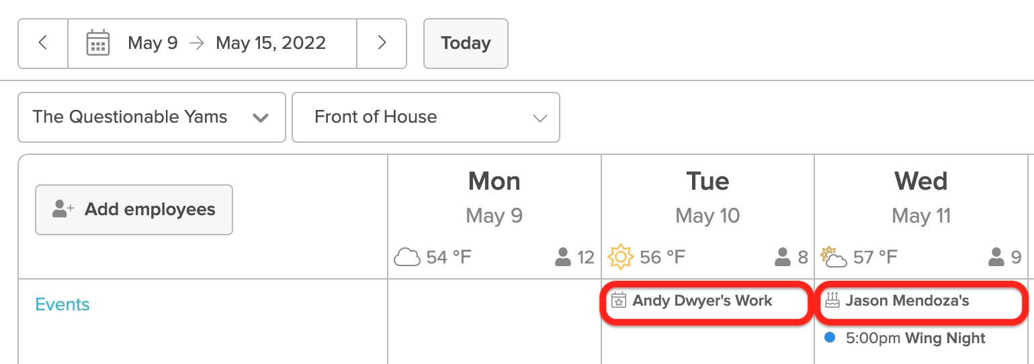Viewport: 1034px width, 364px height.
Task: Click the staff count icon on Tuesday
Action: [783, 257]
